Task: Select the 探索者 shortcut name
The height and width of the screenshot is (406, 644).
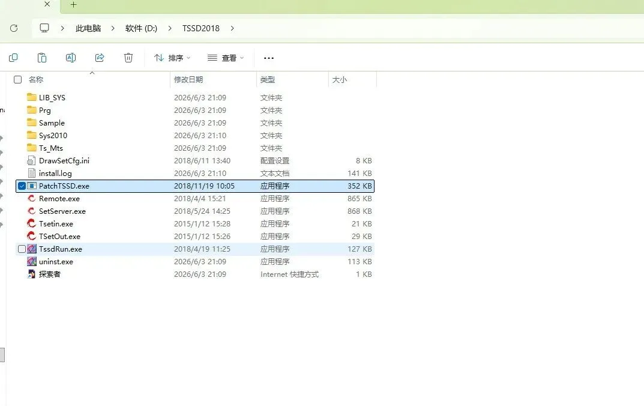Action: click(x=50, y=274)
